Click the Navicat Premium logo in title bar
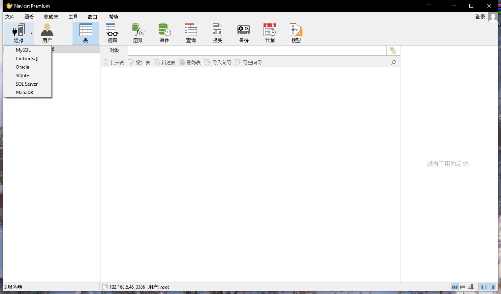This screenshot has width=501, height=294. pos(9,6)
